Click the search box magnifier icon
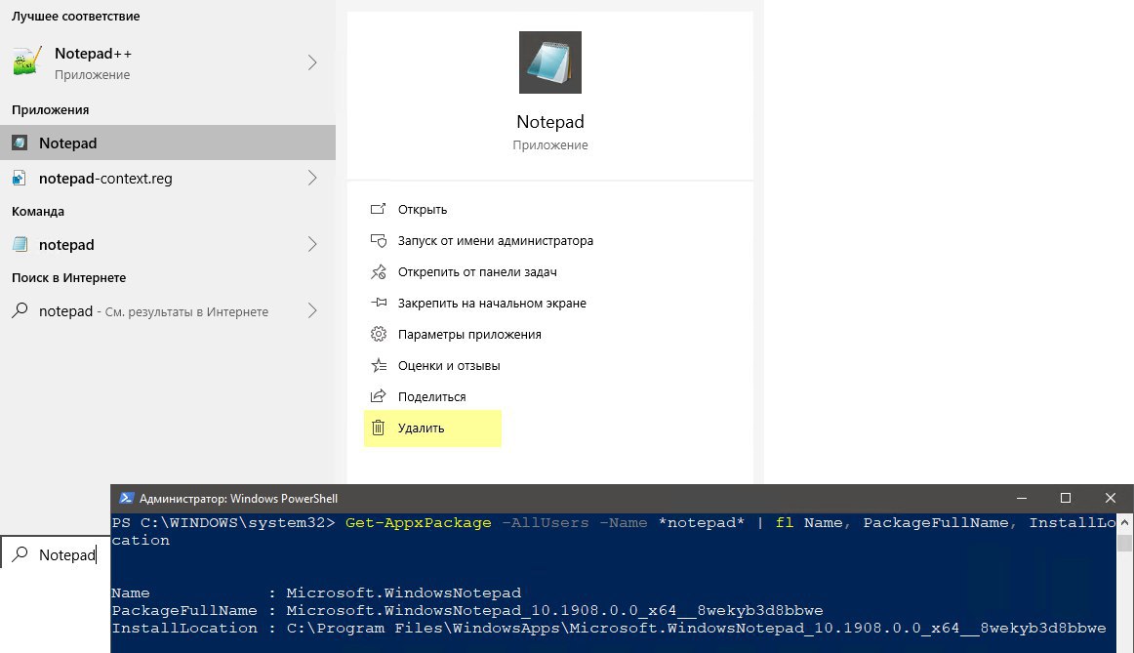Image resolution: width=1134 pixels, height=653 pixels. point(20,554)
